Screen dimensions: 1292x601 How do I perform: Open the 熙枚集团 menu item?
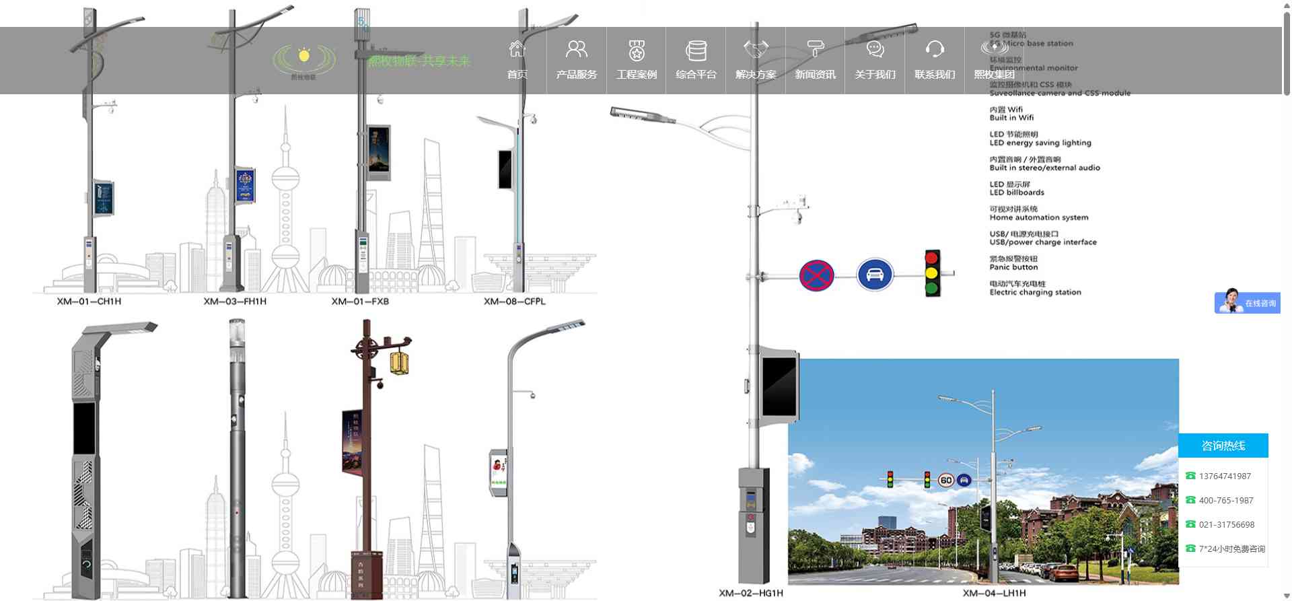[994, 74]
